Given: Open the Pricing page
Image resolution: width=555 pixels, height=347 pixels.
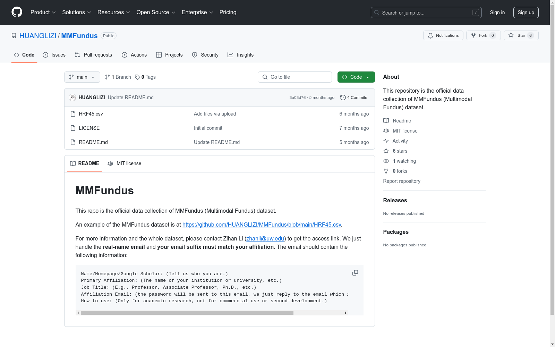Looking at the screenshot, I should pyautogui.click(x=228, y=12).
